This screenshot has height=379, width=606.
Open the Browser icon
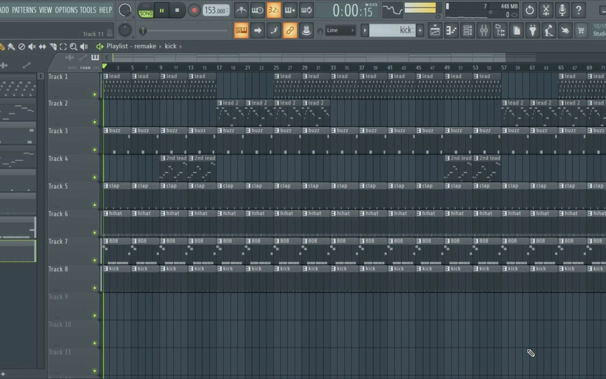point(500,31)
